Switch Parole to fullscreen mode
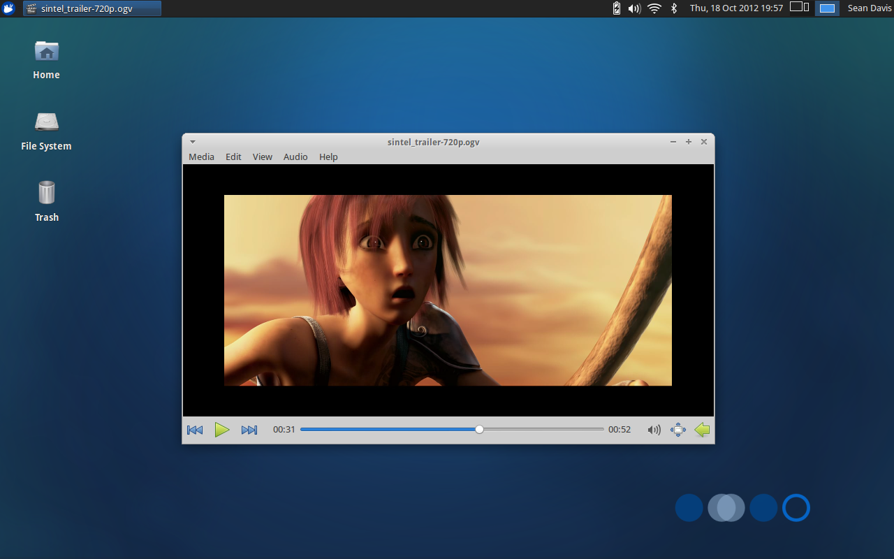The image size is (894, 559). [x=677, y=430]
